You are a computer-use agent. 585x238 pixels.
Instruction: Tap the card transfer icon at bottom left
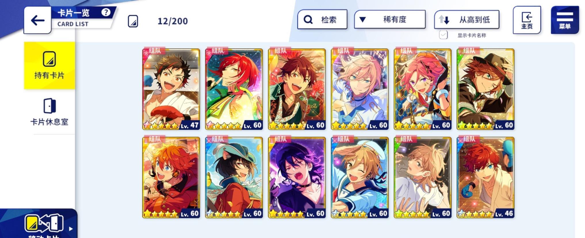(x=44, y=223)
